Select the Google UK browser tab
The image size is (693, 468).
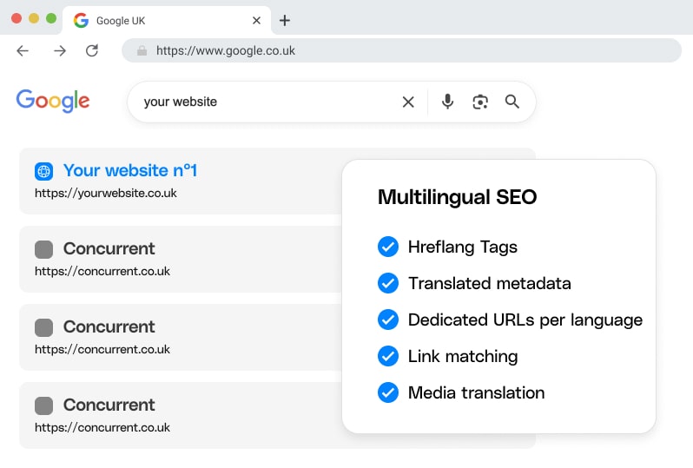[x=167, y=20]
